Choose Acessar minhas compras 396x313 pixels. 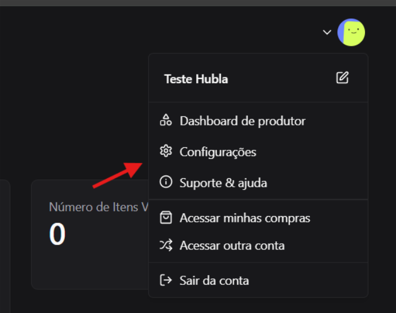tap(244, 218)
